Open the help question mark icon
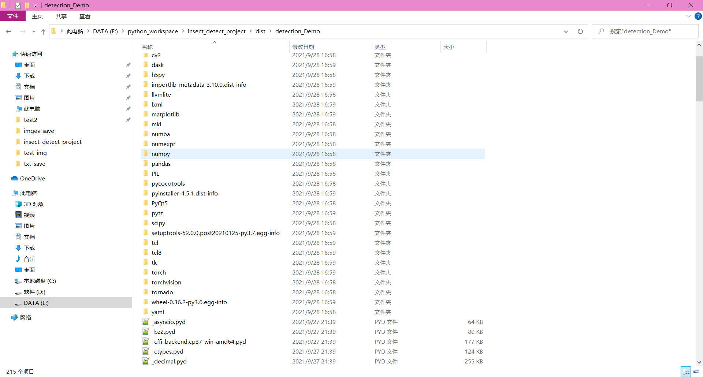The width and height of the screenshot is (703, 377). [x=698, y=16]
